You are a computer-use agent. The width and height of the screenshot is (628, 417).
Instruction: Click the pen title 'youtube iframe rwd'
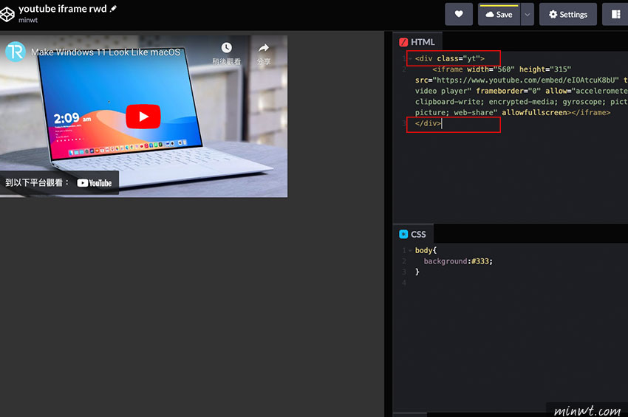click(x=63, y=9)
